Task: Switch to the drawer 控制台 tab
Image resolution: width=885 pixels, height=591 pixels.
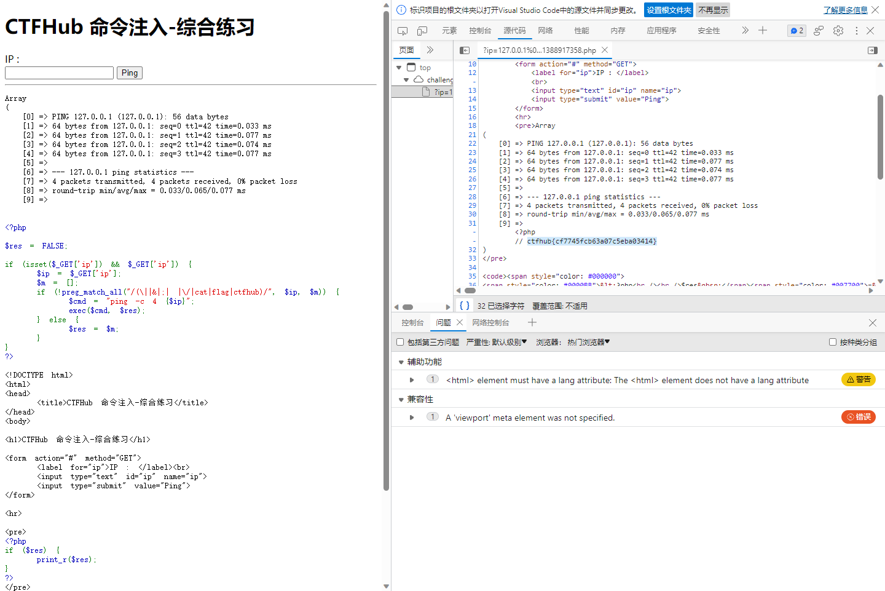Action: click(x=412, y=322)
